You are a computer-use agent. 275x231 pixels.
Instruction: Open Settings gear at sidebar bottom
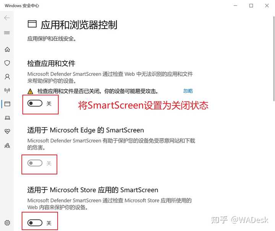pos(7,223)
